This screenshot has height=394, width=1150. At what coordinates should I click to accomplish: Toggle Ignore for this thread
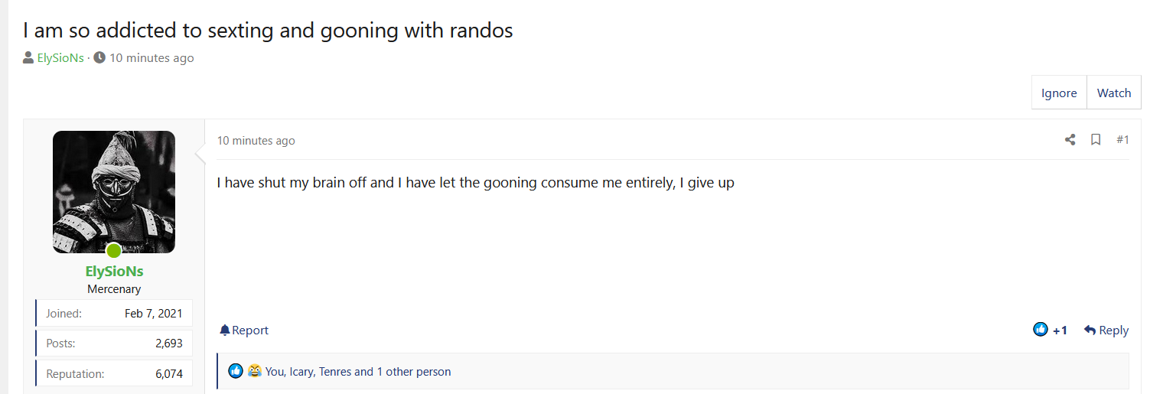[1059, 93]
